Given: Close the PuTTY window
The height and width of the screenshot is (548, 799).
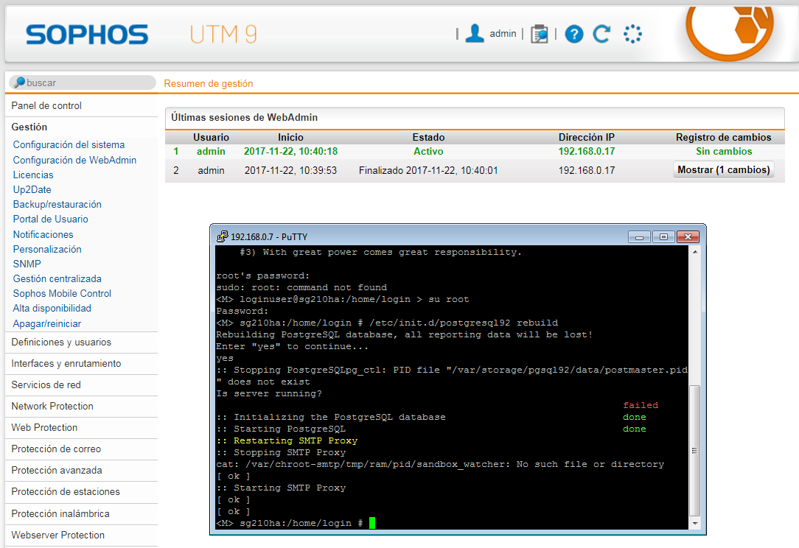Looking at the screenshot, I should 688,237.
